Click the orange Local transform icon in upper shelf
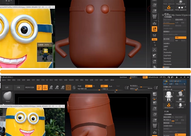 155,29
